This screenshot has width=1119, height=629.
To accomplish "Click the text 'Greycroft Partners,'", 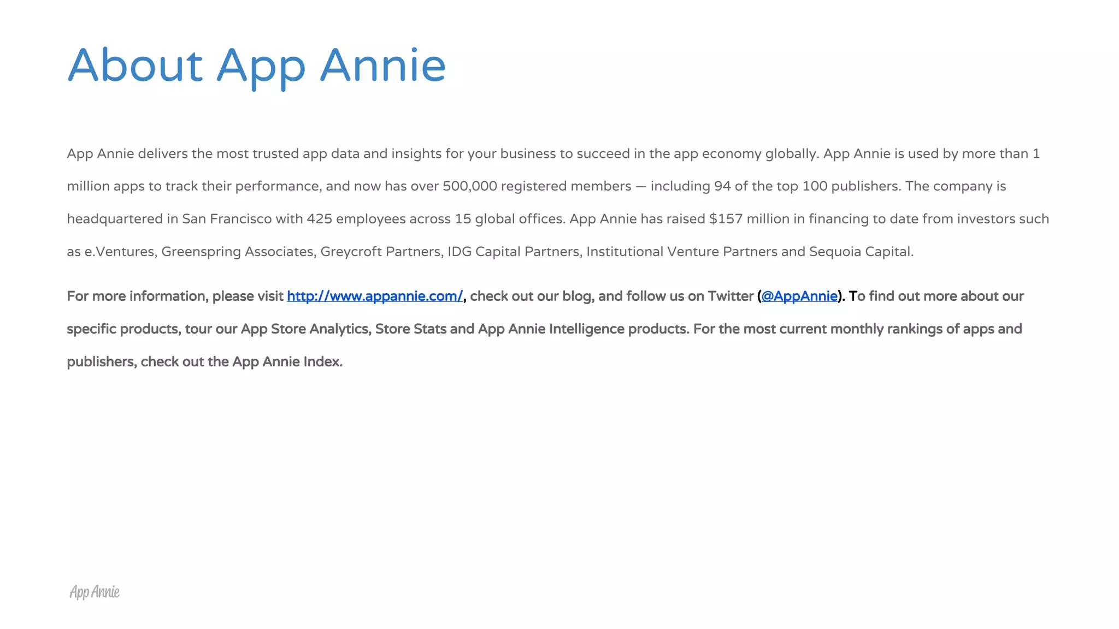I will pyautogui.click(x=382, y=252).
